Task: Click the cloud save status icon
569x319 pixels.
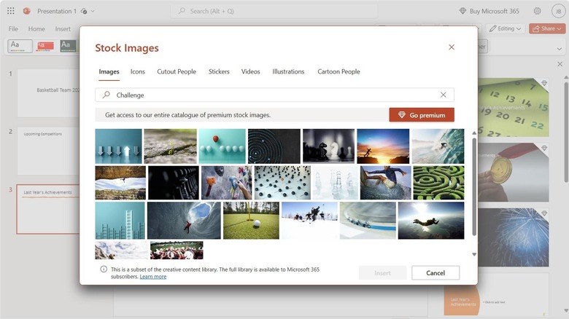Action: pos(84,11)
